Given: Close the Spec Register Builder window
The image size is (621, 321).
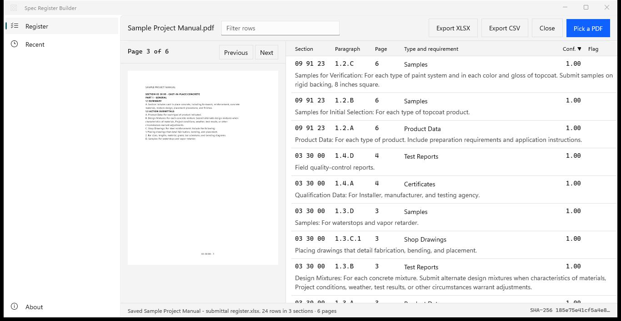Looking at the screenshot, I should tap(607, 7).
